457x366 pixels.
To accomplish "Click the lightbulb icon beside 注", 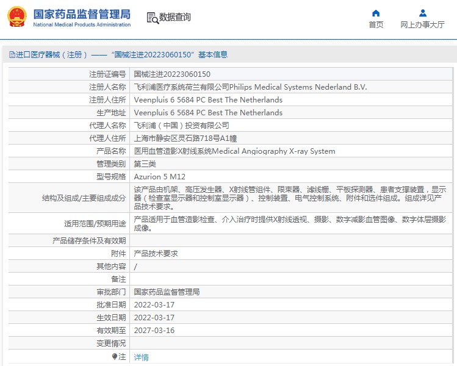I will click(115, 357).
